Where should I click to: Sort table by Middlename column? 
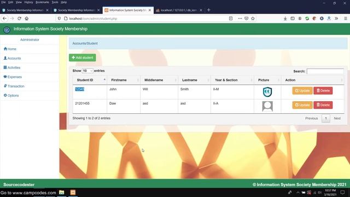pyautogui.click(x=159, y=80)
